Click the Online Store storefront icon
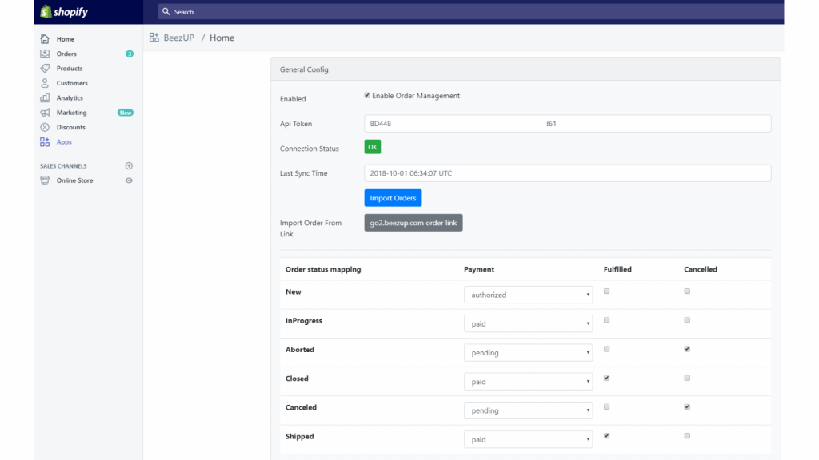Viewport: 819px width, 460px height. click(x=45, y=180)
